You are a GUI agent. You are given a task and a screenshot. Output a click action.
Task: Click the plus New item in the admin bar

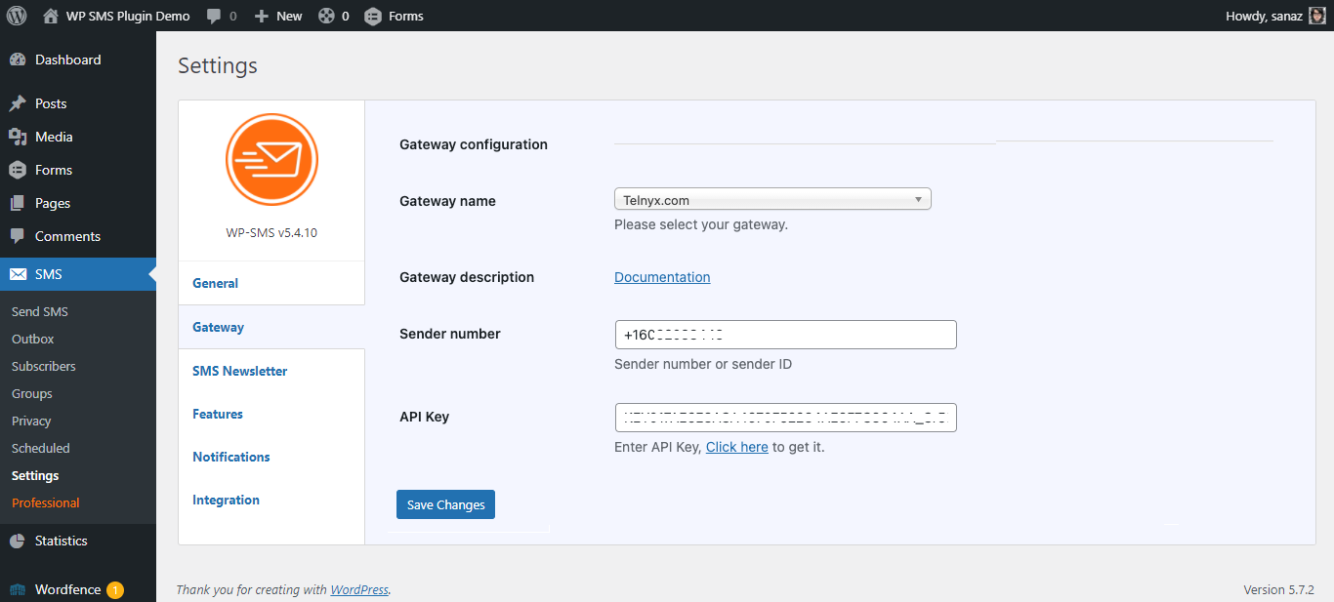278,16
